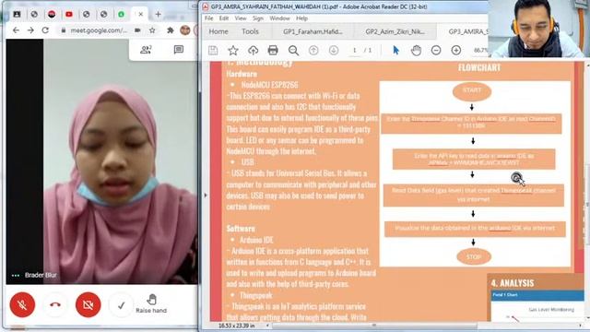Click the 4. ANALYSIS heading
The image size is (590, 332).
pos(513,283)
